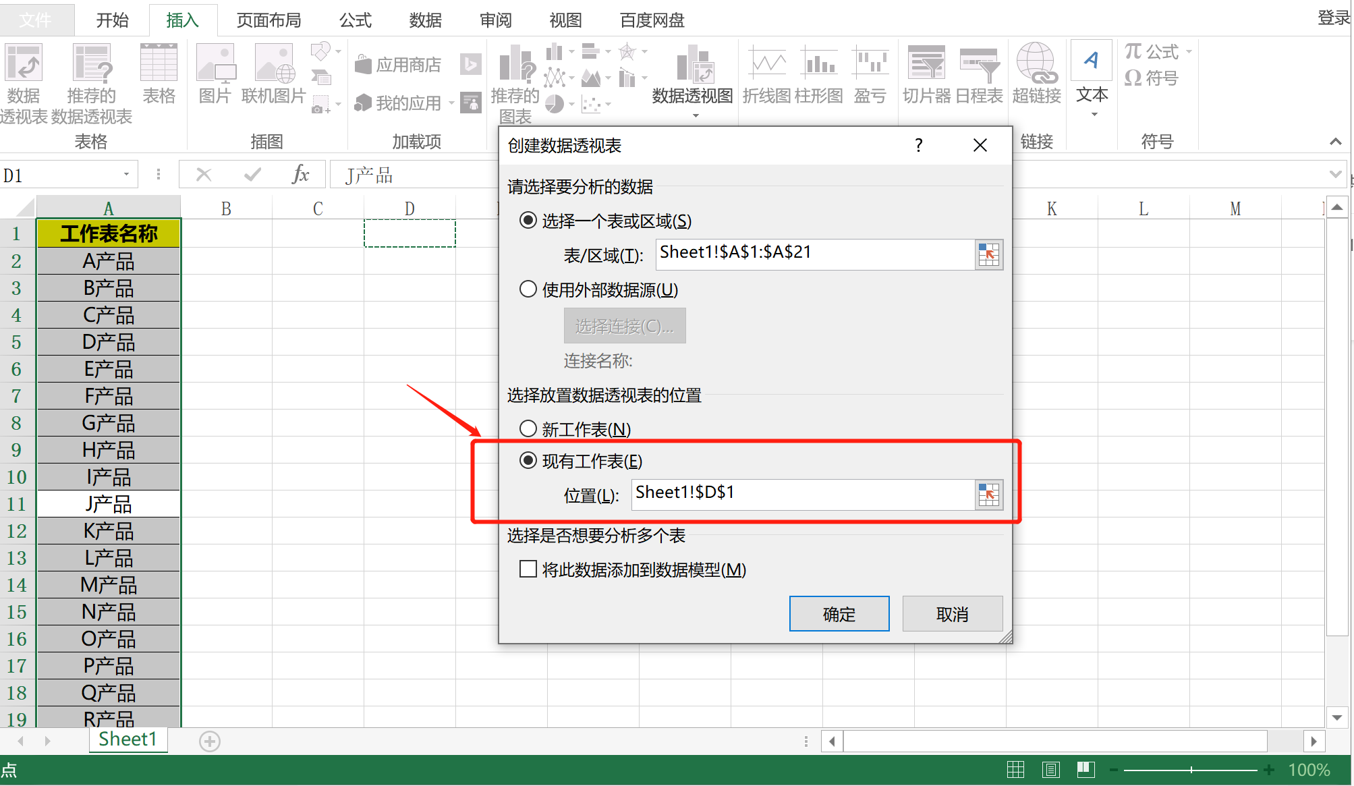
Task: Add a new sheet with the plus icon
Action: pyautogui.click(x=210, y=741)
